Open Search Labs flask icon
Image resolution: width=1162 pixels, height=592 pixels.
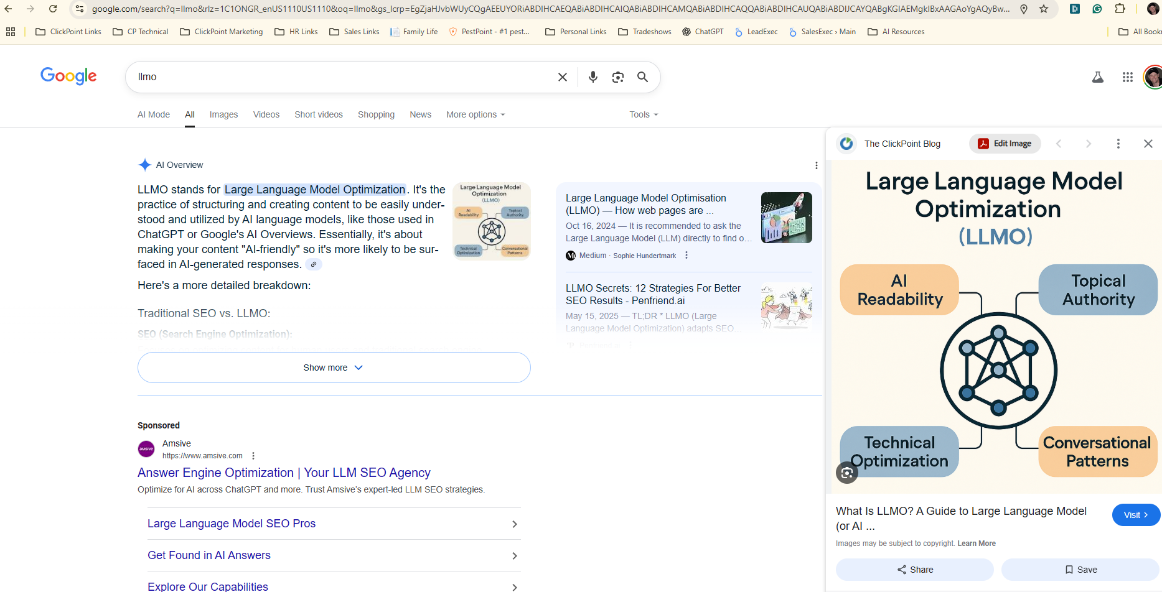point(1098,77)
